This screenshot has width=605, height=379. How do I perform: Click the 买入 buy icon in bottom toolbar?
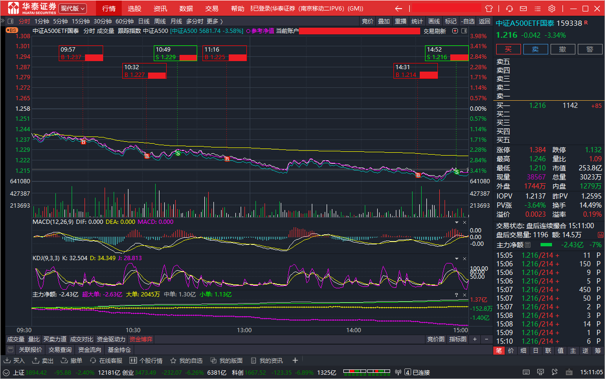click(x=8, y=360)
